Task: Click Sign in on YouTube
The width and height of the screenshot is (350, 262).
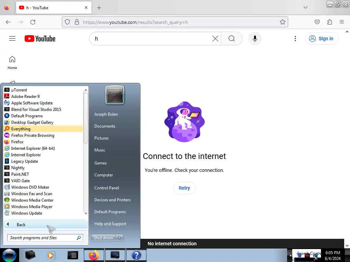Action: click(322, 39)
